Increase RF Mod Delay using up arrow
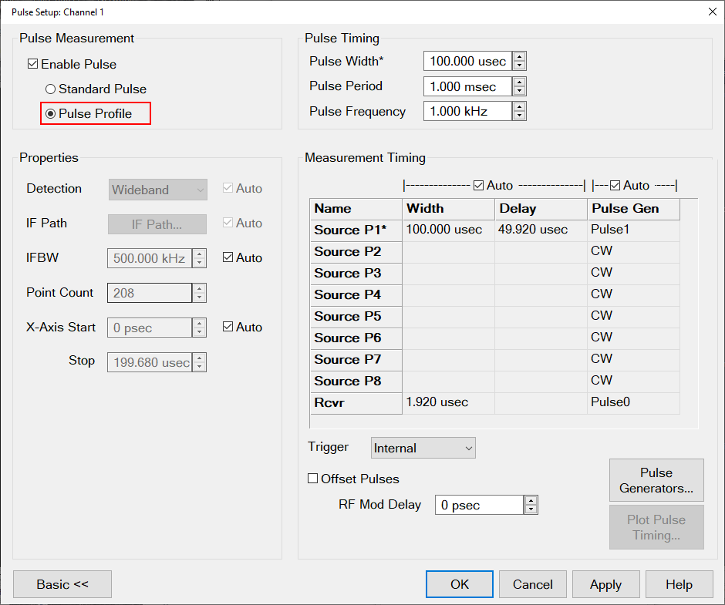The width and height of the screenshot is (725, 605). coord(531,501)
